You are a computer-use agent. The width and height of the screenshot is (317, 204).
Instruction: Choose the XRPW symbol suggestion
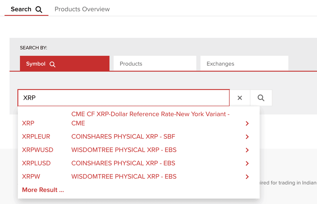31,177
